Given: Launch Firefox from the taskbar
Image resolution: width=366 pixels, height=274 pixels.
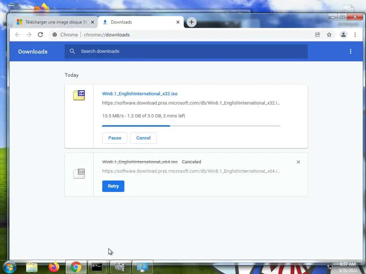Looking at the screenshot, I should point(54,267).
